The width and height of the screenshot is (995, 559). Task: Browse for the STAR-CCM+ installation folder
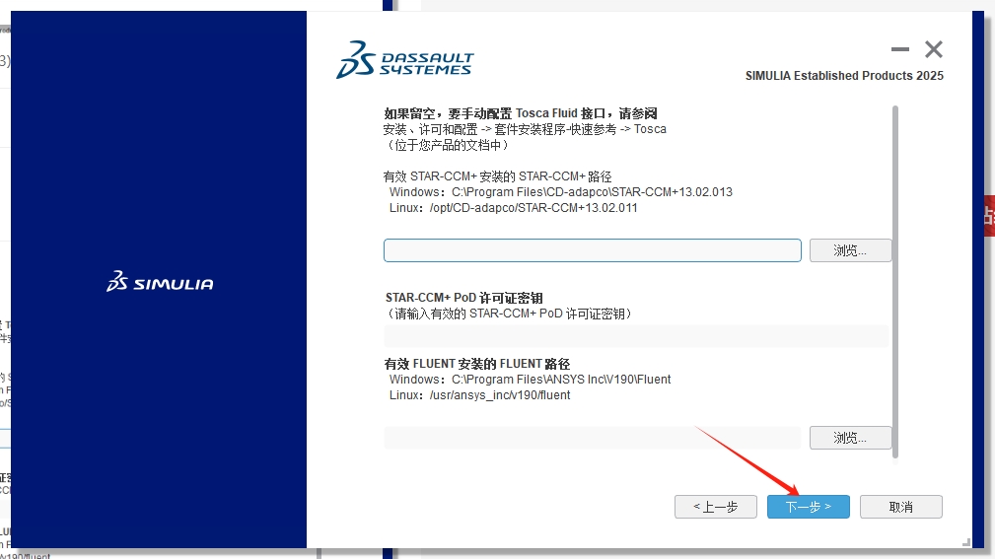coord(850,250)
